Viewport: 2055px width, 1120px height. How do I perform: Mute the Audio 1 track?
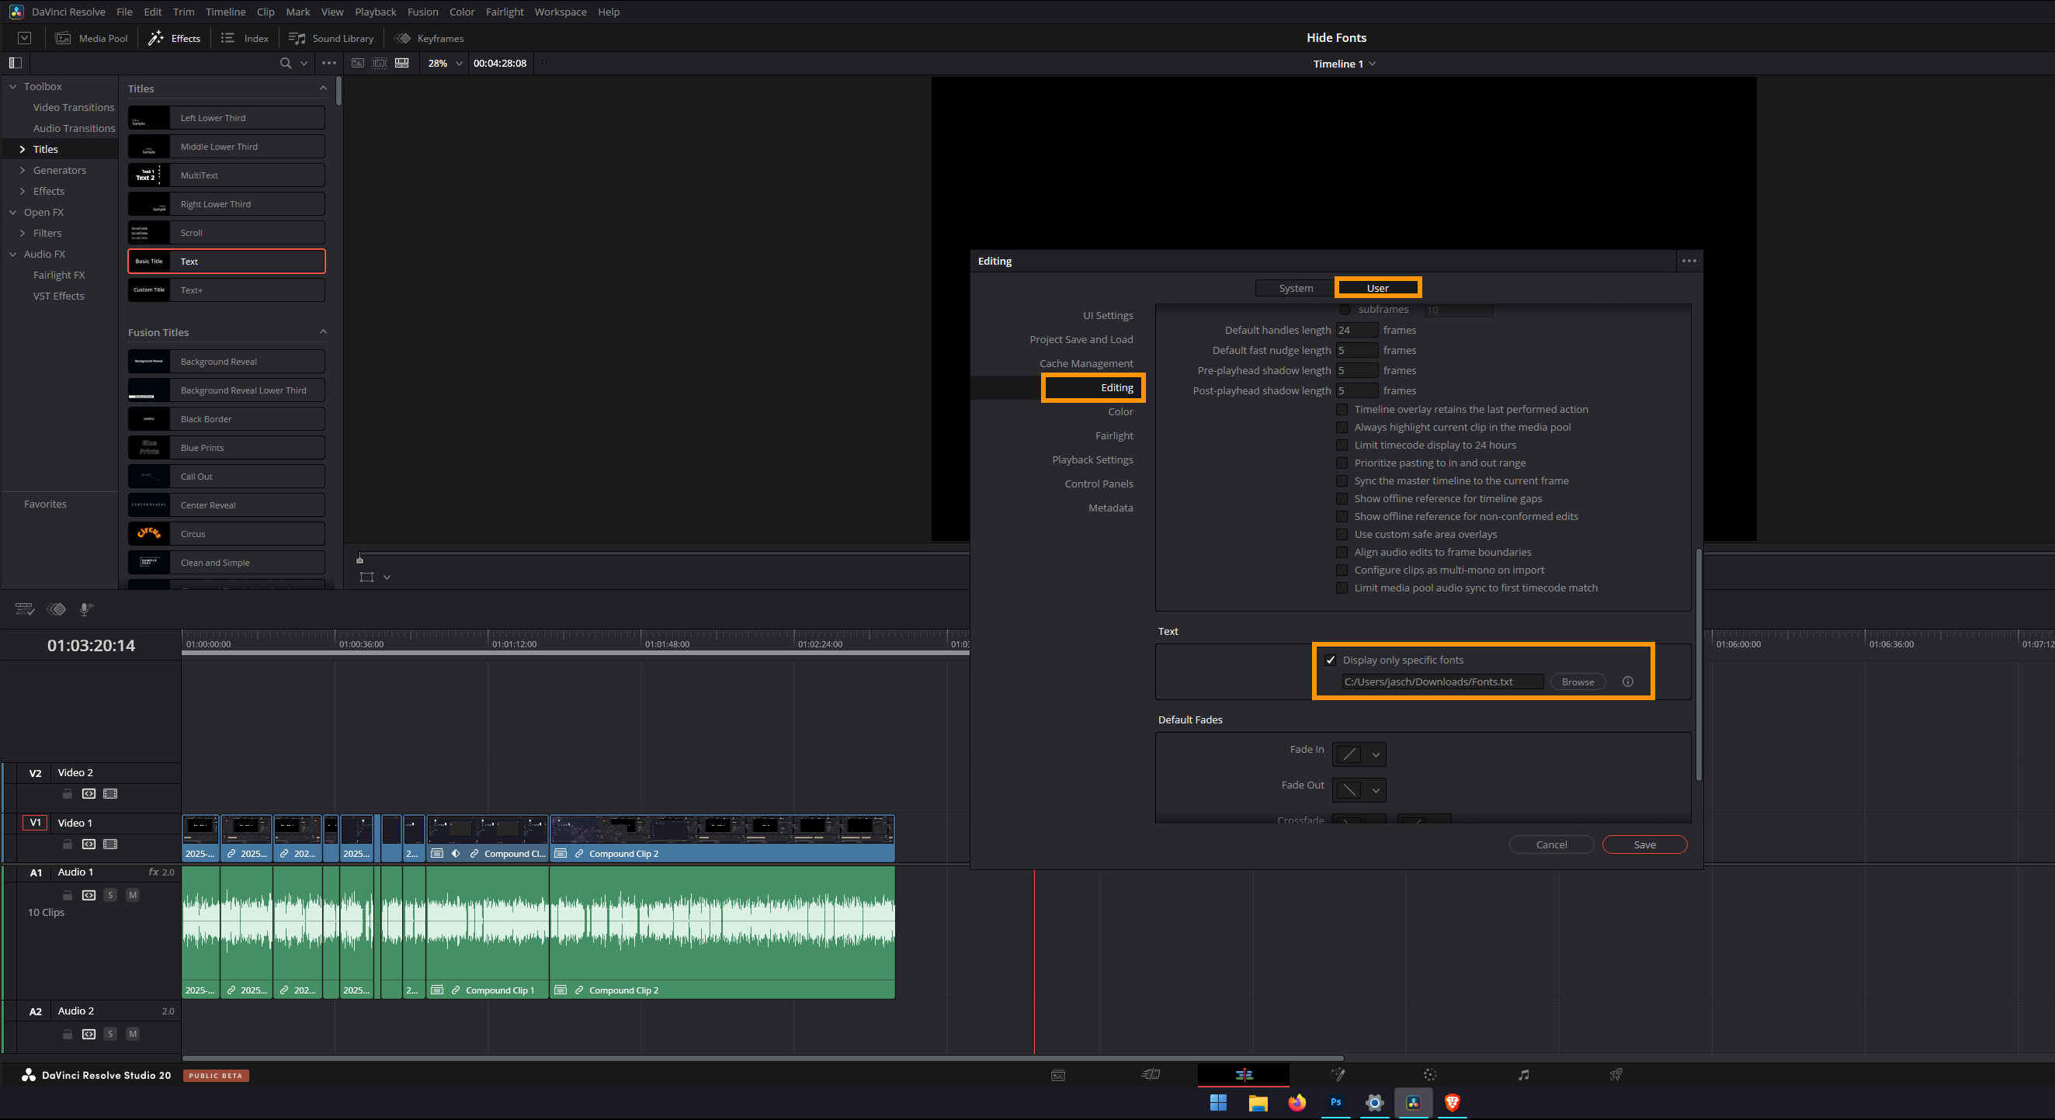click(133, 895)
